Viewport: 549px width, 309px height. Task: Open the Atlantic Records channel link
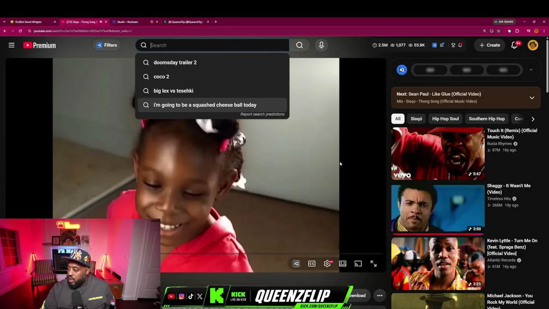(501, 260)
